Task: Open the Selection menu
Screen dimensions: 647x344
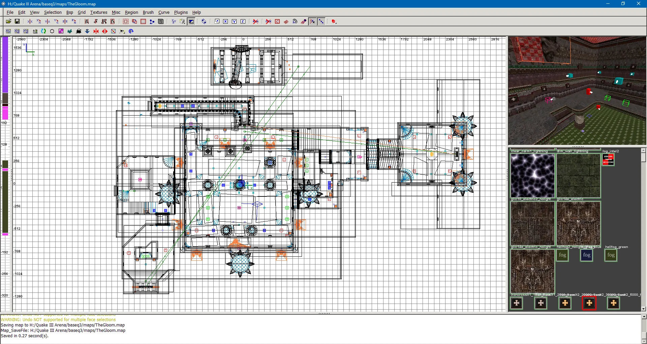Action: click(53, 12)
